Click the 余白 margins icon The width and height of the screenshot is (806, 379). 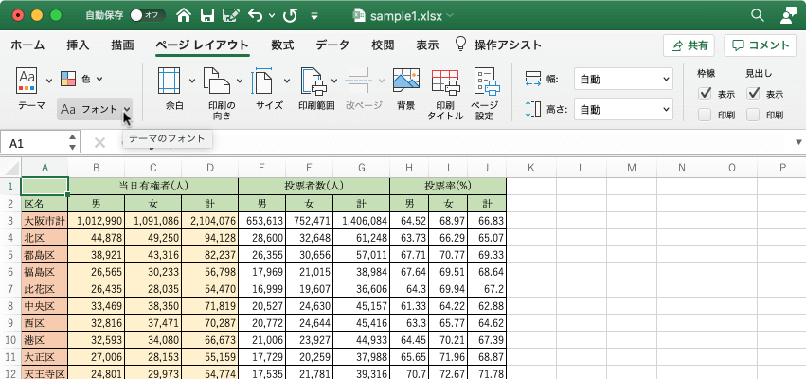click(x=169, y=81)
